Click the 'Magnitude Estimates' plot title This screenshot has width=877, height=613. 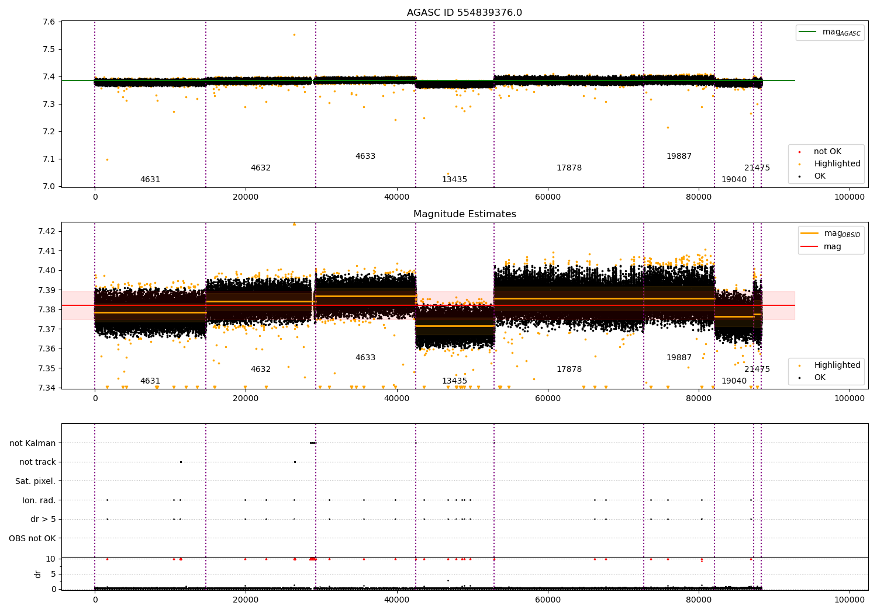point(464,214)
